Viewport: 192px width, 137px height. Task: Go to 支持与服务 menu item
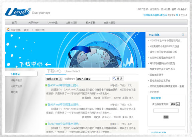click(x=109, y=22)
